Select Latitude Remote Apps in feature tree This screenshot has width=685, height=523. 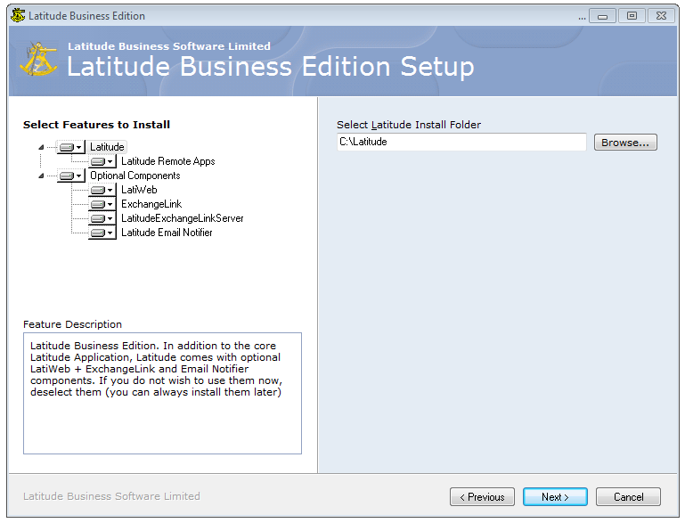point(167,161)
